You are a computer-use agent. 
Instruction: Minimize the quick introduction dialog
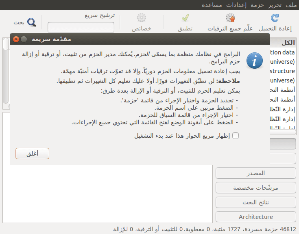[x=24, y=39]
